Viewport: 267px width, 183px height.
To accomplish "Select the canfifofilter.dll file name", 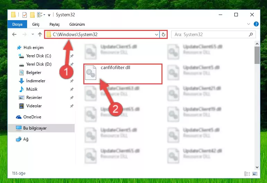I will point(116,68).
